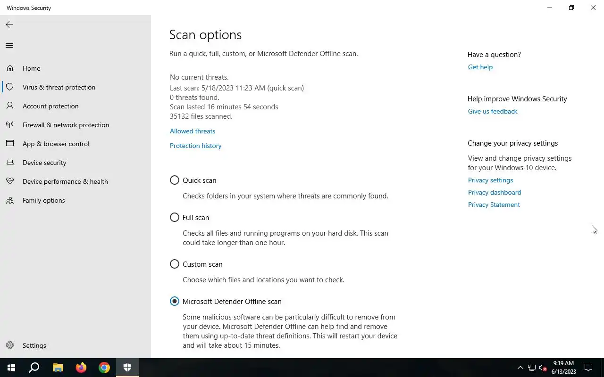Viewport: 604px width, 377px height.
Task: Open the hamburger navigation menu
Action: click(9, 45)
